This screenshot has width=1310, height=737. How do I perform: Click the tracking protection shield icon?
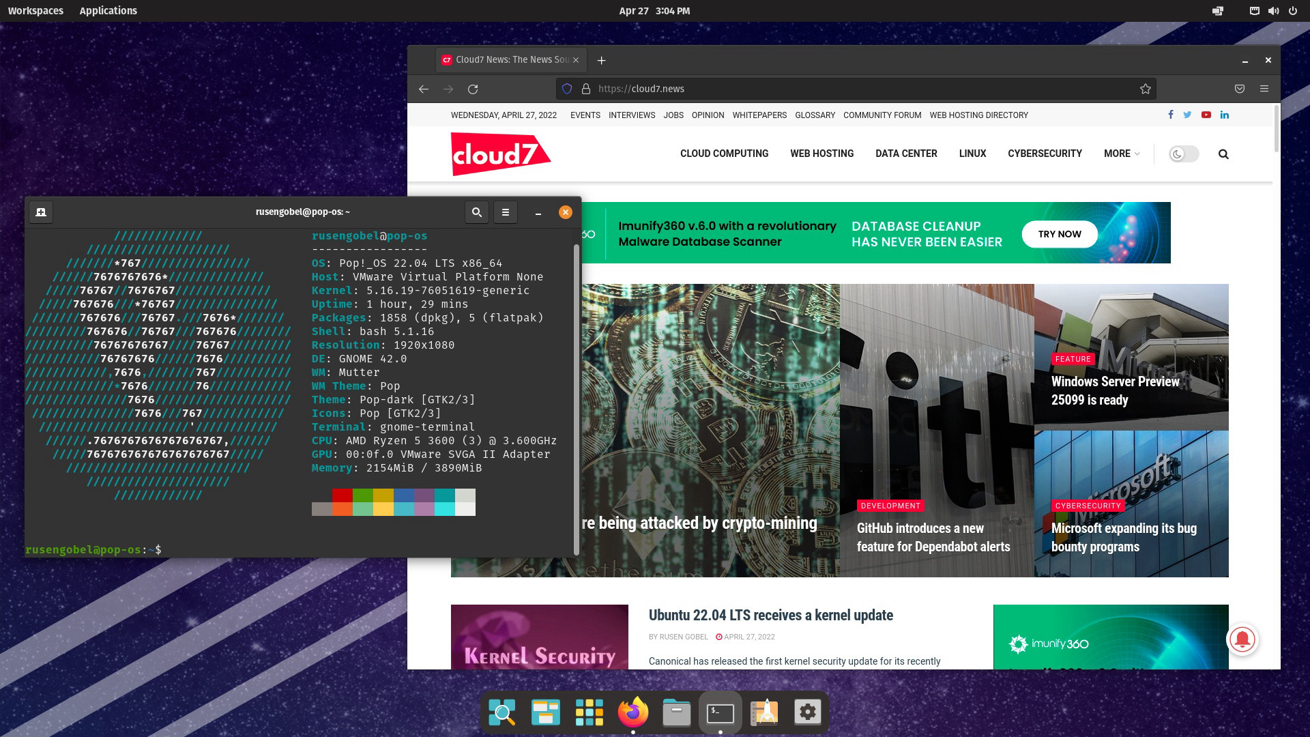coord(567,89)
